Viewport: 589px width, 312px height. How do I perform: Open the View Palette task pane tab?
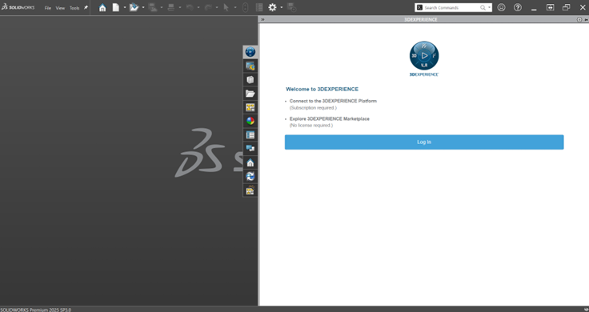(x=250, y=107)
